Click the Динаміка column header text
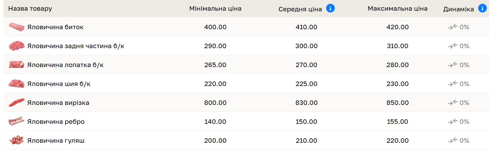 458,9
